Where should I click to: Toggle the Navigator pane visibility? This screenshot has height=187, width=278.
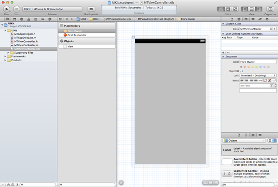pos(245,9)
